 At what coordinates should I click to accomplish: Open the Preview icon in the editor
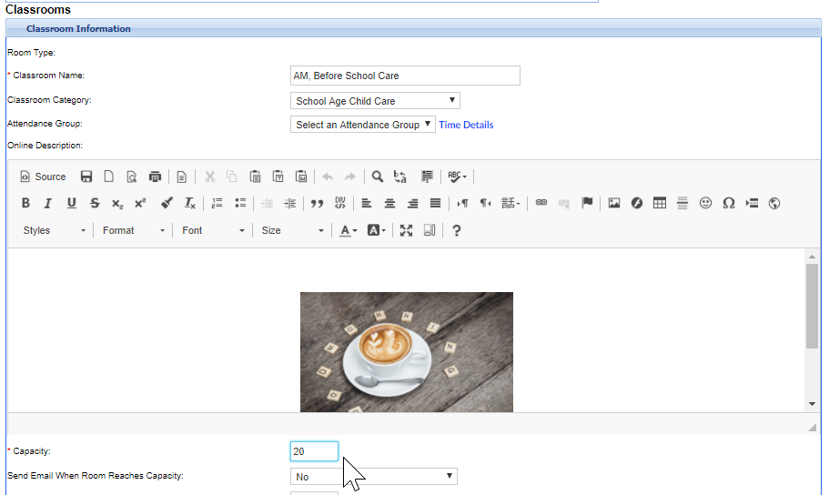click(132, 177)
